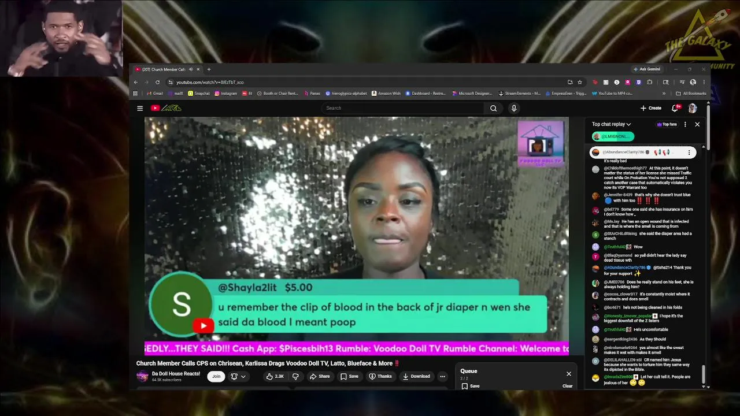
Task: Expand the Top chat replay dropdown
Action: point(611,124)
